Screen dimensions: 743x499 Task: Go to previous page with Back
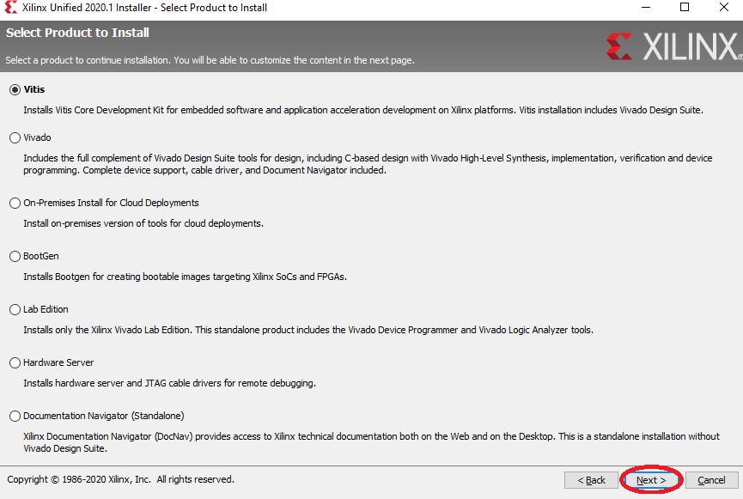click(591, 480)
